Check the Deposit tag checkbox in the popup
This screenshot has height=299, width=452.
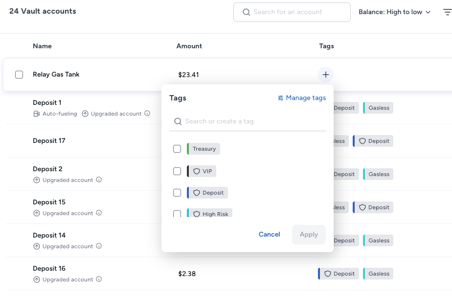pos(177,193)
